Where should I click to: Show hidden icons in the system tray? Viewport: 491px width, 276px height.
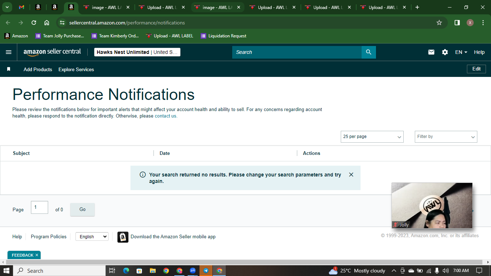coord(394,271)
